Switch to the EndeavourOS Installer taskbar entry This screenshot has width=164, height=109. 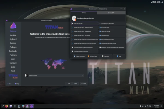pyautogui.click(x=27, y=106)
